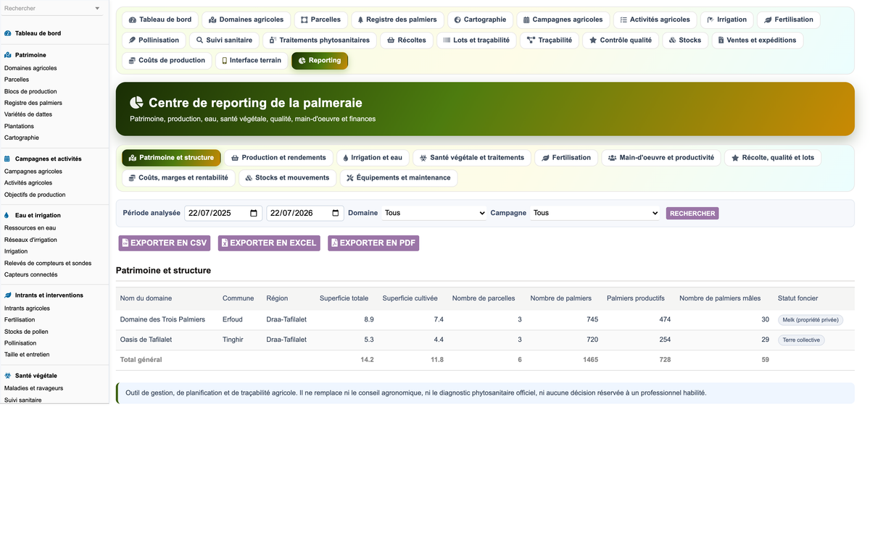Image resolution: width=870 pixels, height=538 pixels.
Task: Open Ventes et expéditions pill
Action: pos(757,40)
